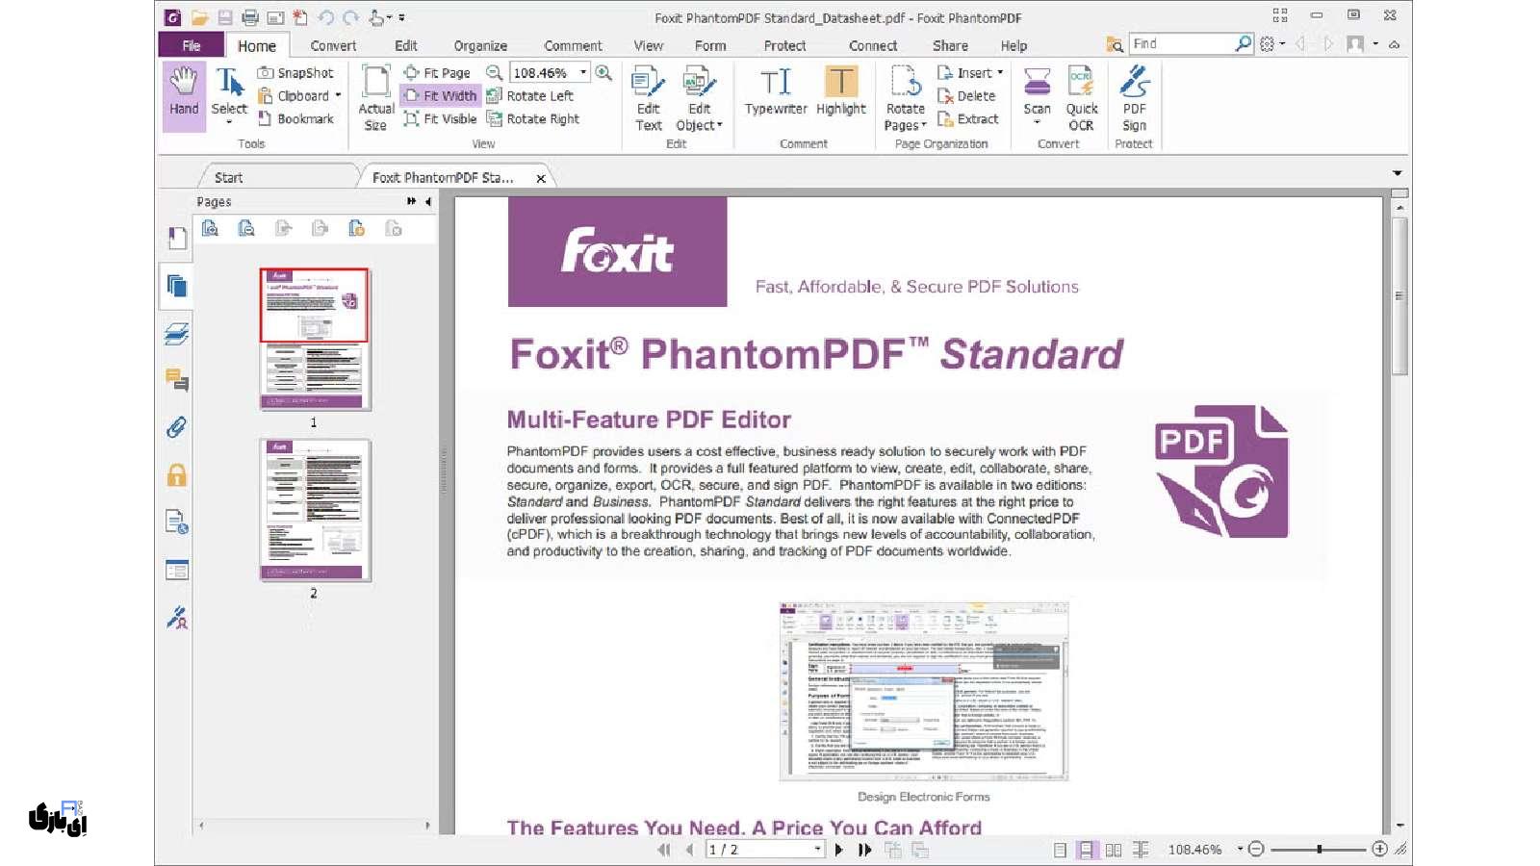Choose Fit Page view
The height and width of the screenshot is (866, 1540).
point(437,73)
